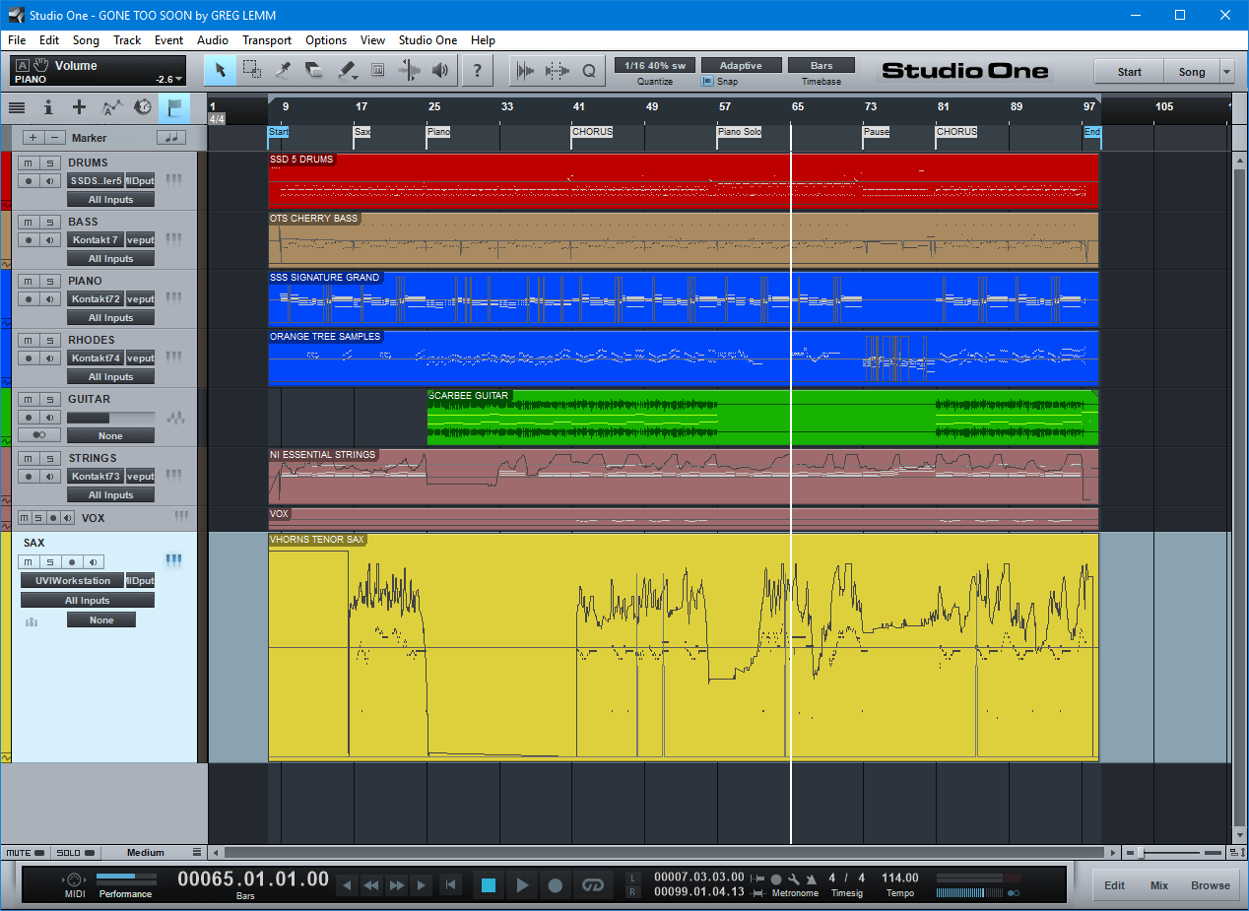Select the Arrow tool
This screenshot has height=911, width=1249.
click(221, 70)
